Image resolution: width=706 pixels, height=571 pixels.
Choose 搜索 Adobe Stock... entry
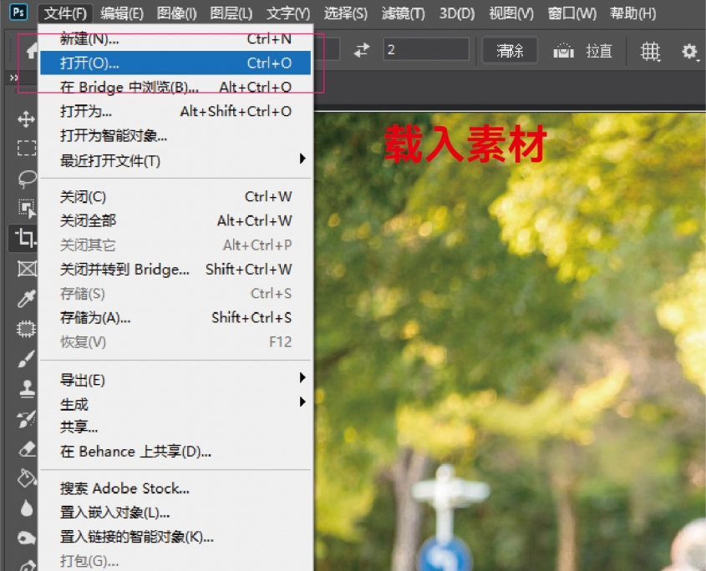click(175, 488)
